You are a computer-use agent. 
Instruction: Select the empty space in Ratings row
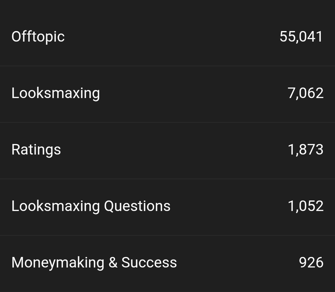174,150
